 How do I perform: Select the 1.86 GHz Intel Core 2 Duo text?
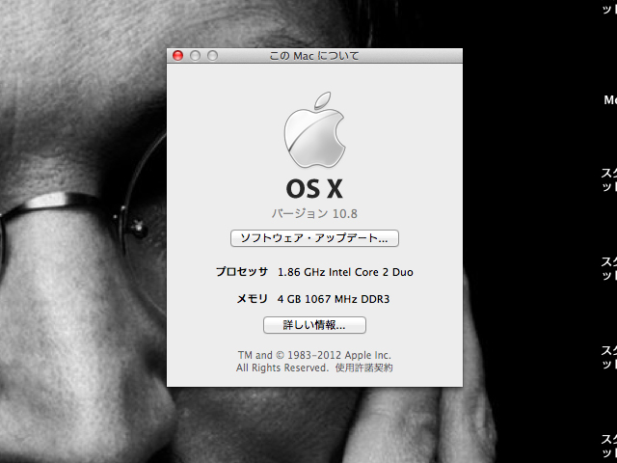click(345, 272)
